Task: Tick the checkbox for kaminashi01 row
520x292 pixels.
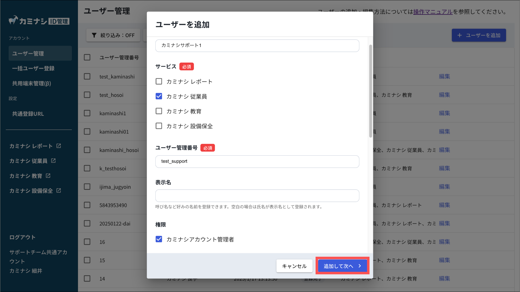Action: point(87,132)
